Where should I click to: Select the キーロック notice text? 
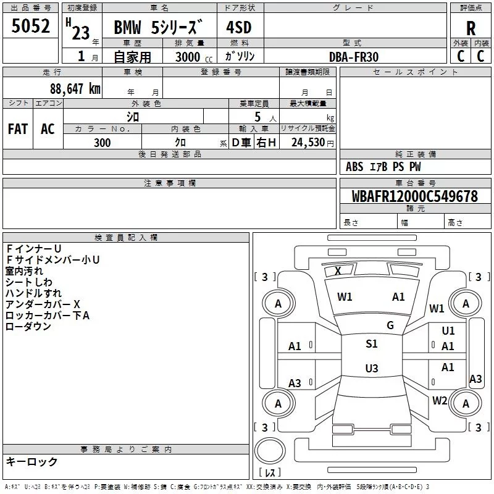pyautogui.click(x=31, y=462)
